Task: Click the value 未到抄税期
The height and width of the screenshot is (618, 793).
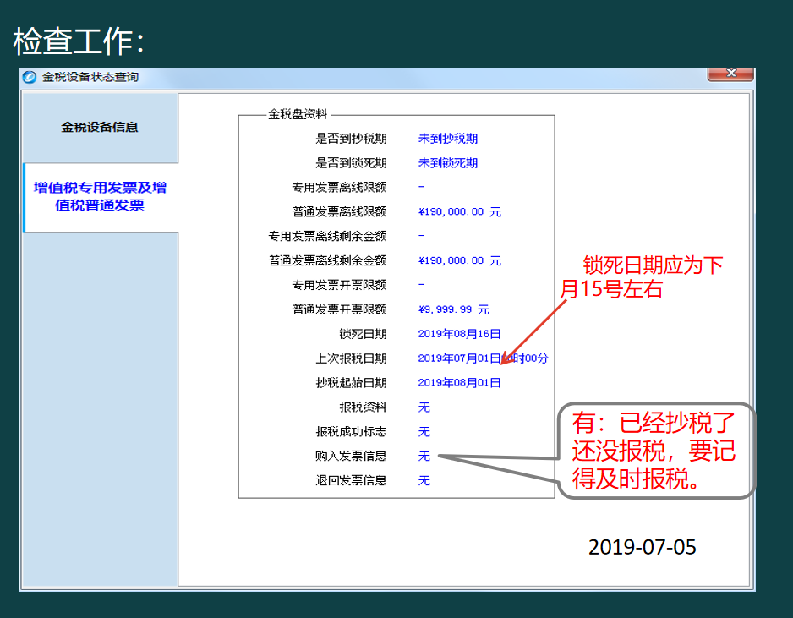Action: pyautogui.click(x=447, y=139)
